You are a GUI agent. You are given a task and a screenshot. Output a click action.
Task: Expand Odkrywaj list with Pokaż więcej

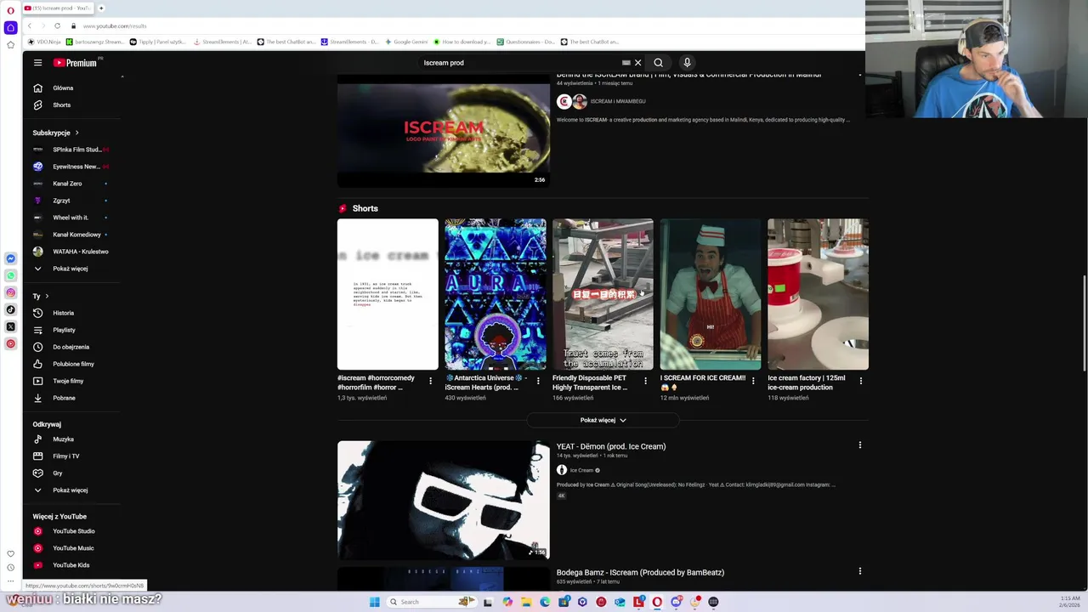70,490
